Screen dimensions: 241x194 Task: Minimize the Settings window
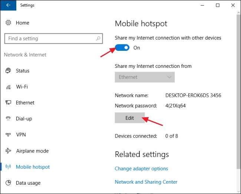(202, 5)
